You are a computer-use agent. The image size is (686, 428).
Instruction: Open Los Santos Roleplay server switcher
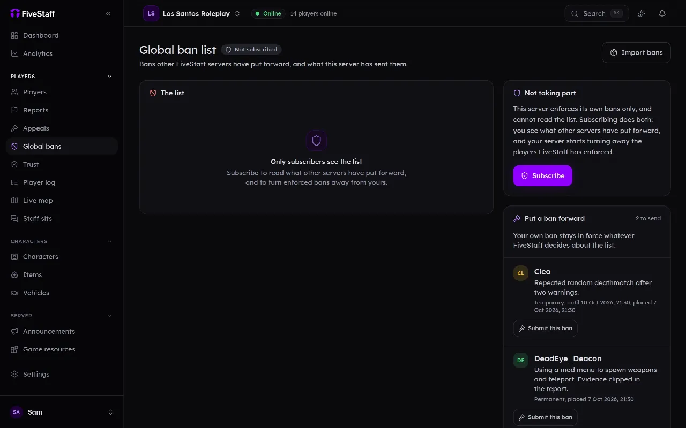coord(192,13)
